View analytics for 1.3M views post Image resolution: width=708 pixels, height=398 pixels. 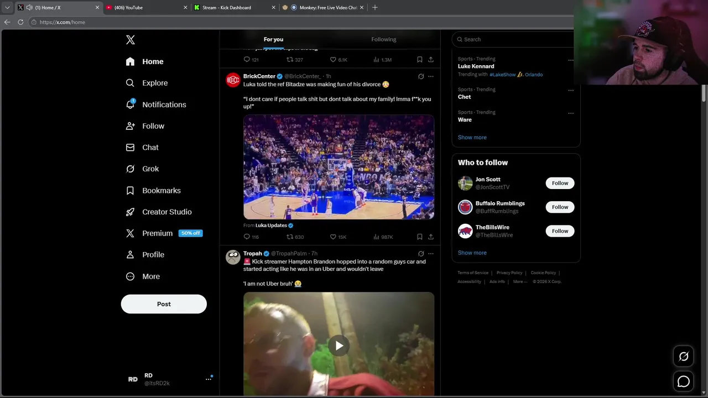point(383,60)
